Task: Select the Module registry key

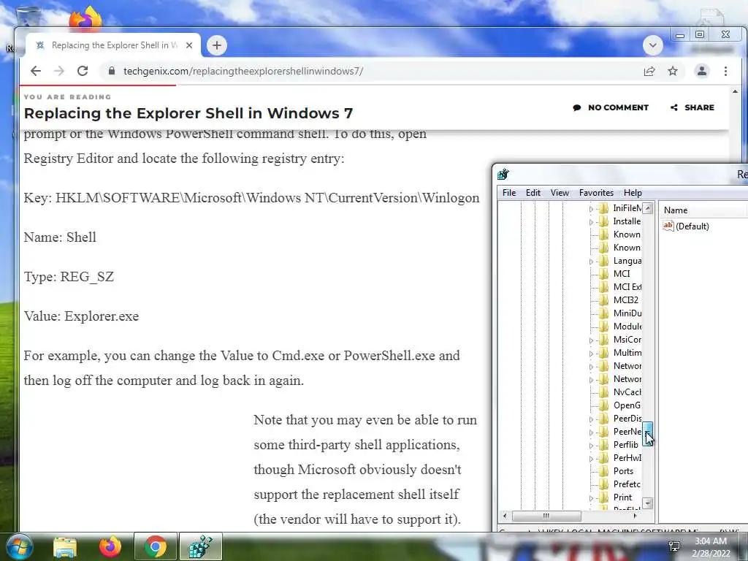Action: click(627, 327)
